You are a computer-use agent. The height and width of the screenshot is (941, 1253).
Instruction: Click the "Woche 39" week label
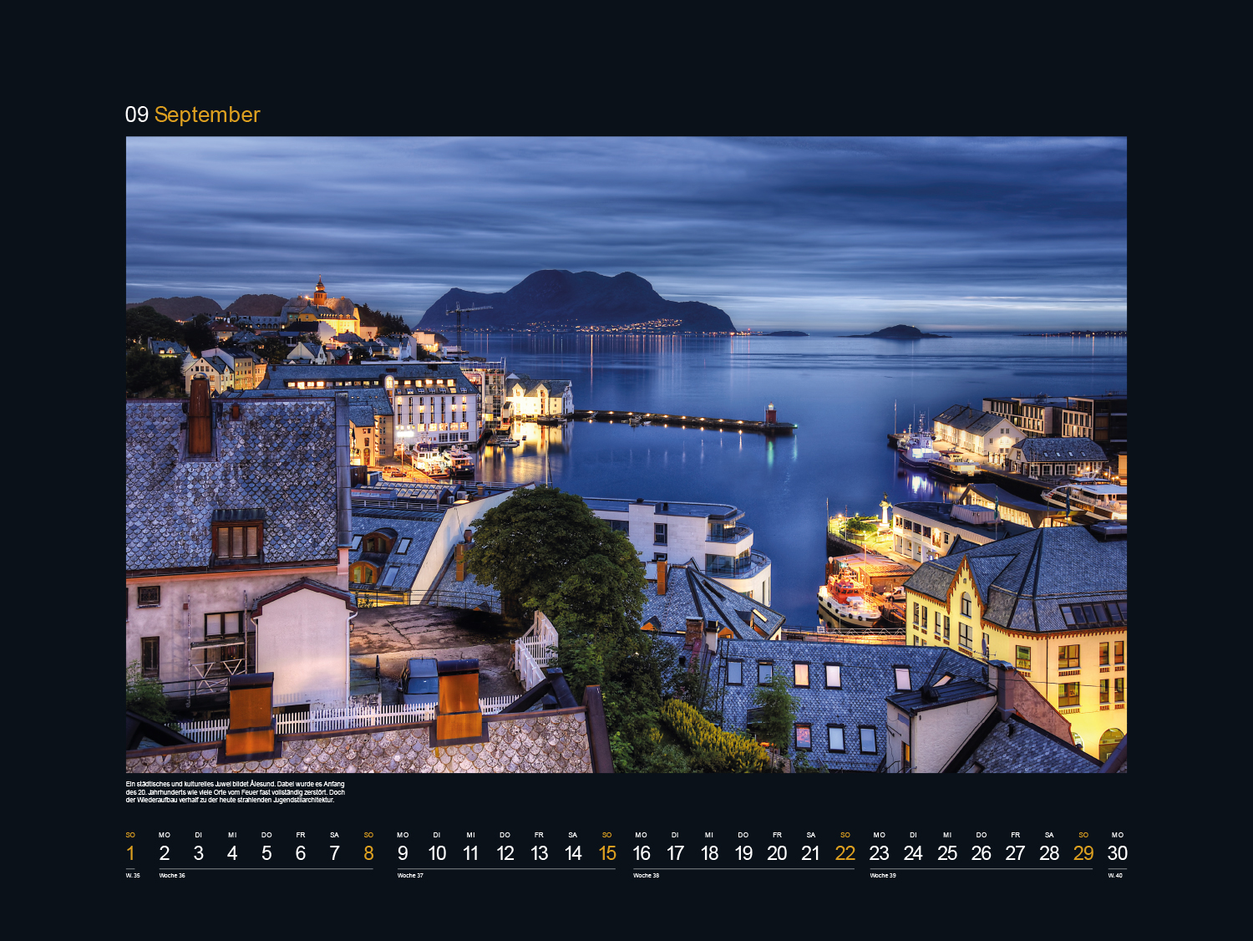click(x=883, y=876)
